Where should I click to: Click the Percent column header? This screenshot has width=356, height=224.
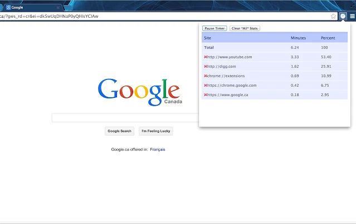328,38
